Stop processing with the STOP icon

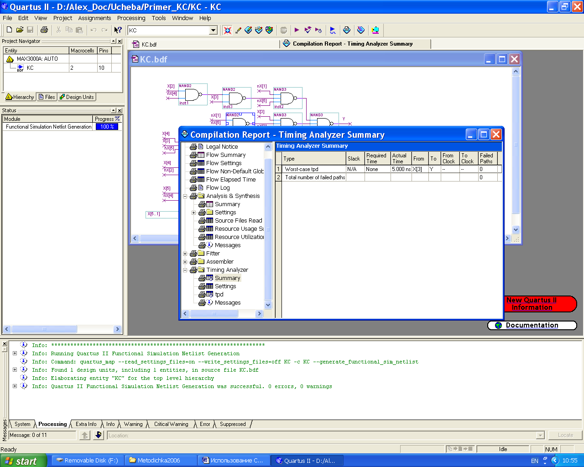[x=283, y=30]
